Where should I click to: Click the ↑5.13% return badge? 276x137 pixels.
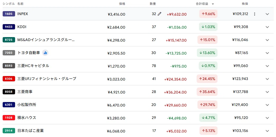pyautogui.click(x=209, y=131)
